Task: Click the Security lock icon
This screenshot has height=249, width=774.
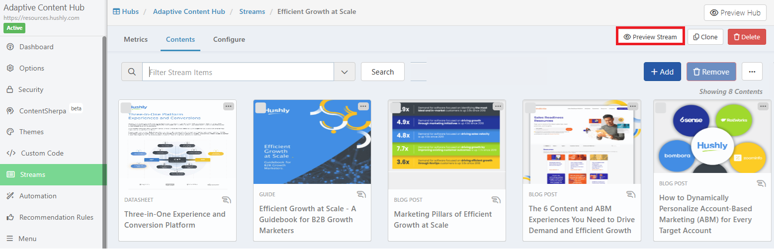Action: pyautogui.click(x=10, y=89)
